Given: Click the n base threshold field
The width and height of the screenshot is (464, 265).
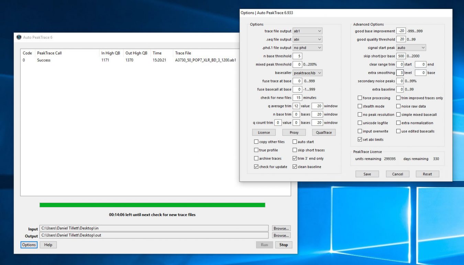Looking at the screenshot, I should pyautogui.click(x=298, y=56).
